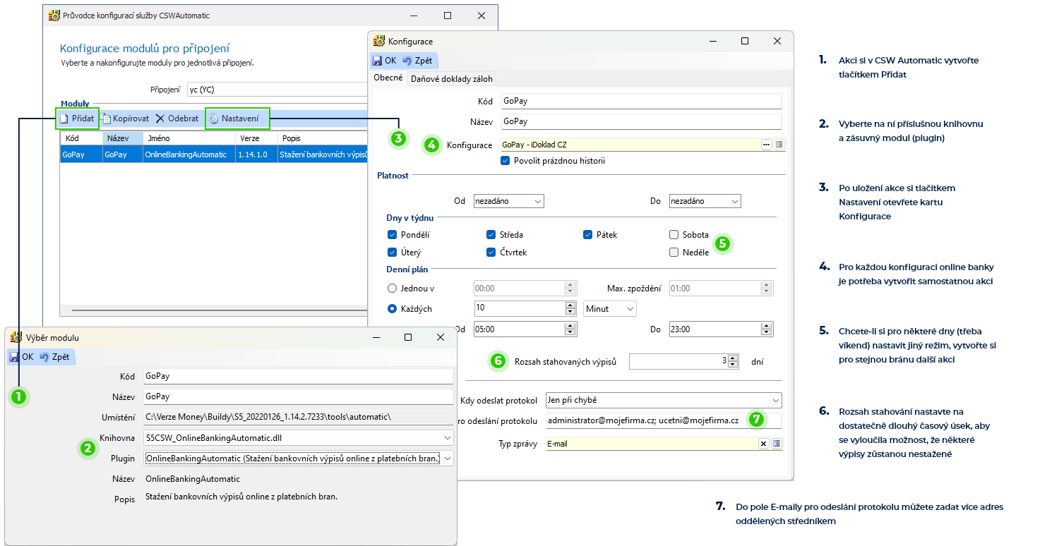The height and width of the screenshot is (546, 1059).
Task: Uncheck Čtvrtek checkbox
Action: tap(491, 253)
